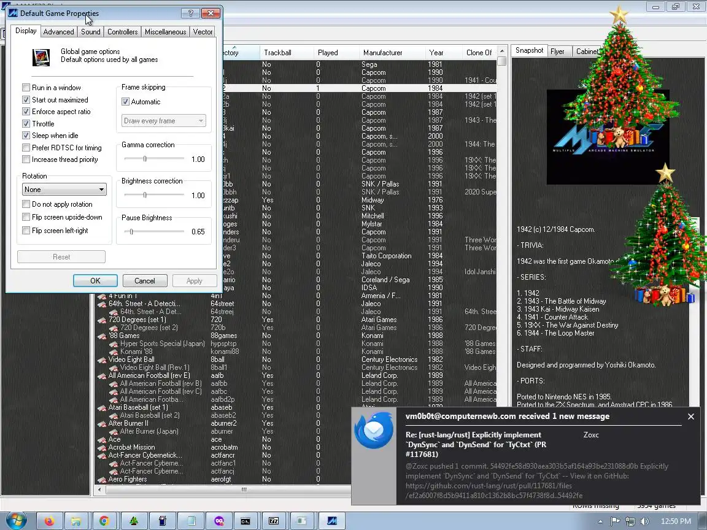This screenshot has height=530, width=707.
Task: Sort game list by Year column
Action: (442, 53)
